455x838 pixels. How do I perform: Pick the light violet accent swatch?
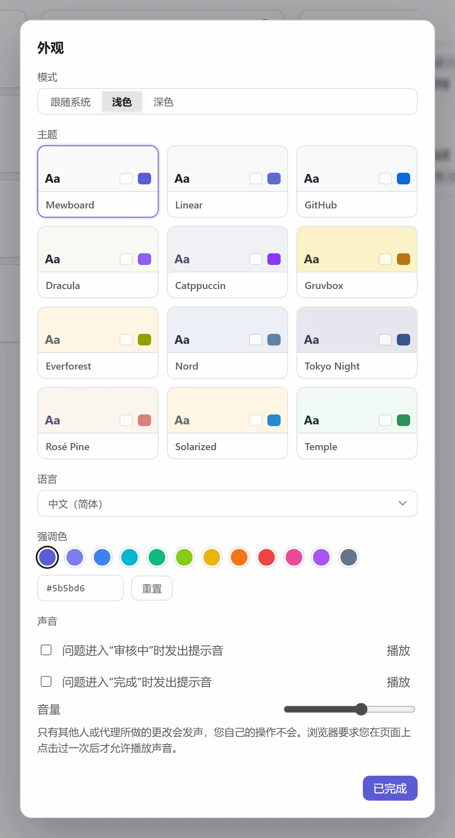75,557
